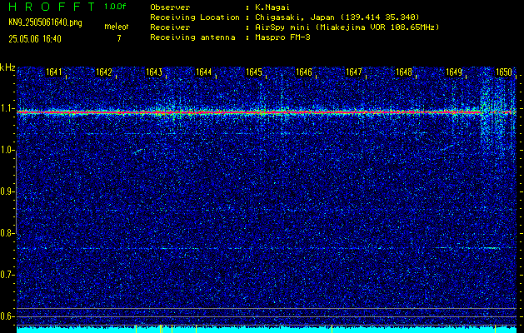
Task: Click the Receiving Location field label
Action: (x=194, y=17)
